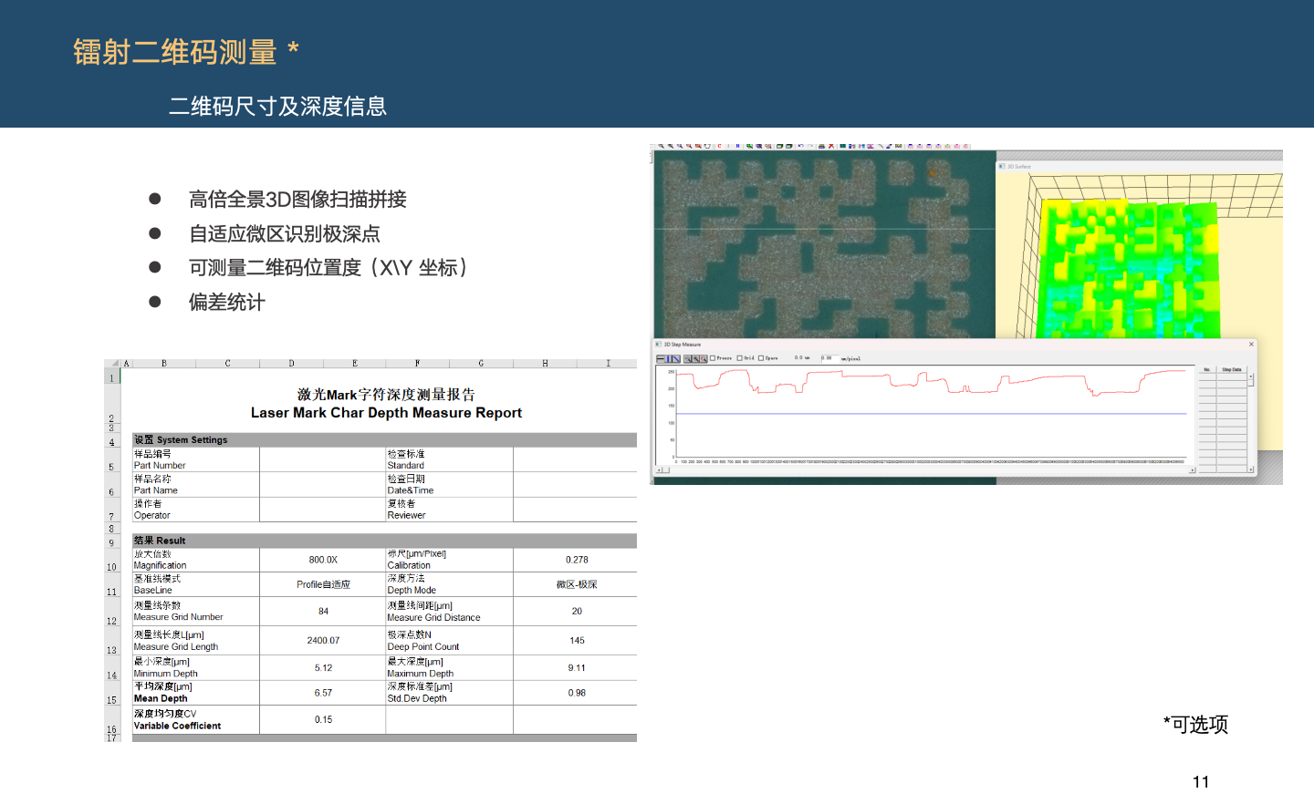Click the um/pixel value input field
1314x804 pixels.
pos(828,358)
